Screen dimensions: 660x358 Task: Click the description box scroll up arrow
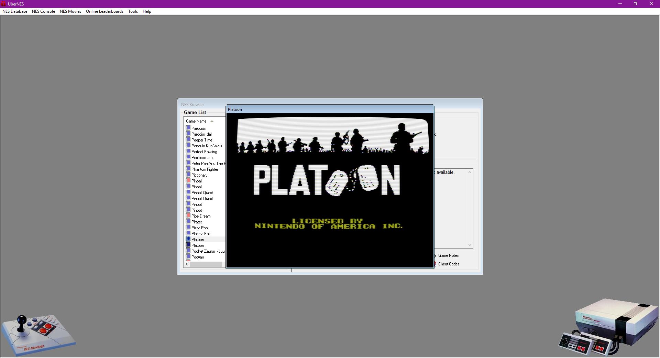[x=470, y=172]
